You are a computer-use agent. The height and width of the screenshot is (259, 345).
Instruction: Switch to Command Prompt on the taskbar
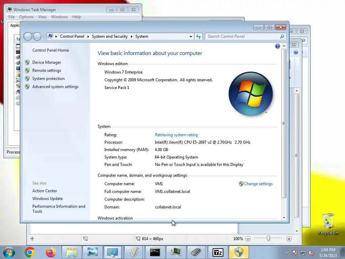coord(155,252)
